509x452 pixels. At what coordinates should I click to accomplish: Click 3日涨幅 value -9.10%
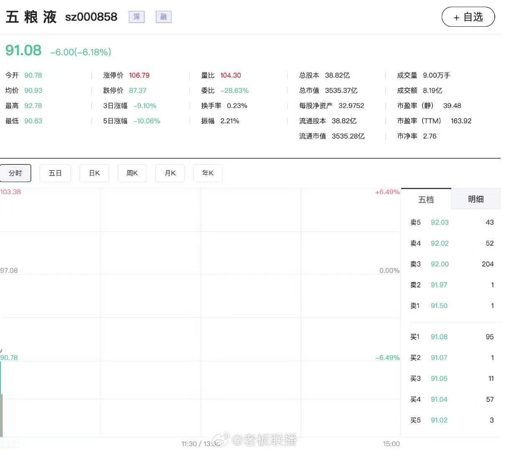tap(145, 106)
